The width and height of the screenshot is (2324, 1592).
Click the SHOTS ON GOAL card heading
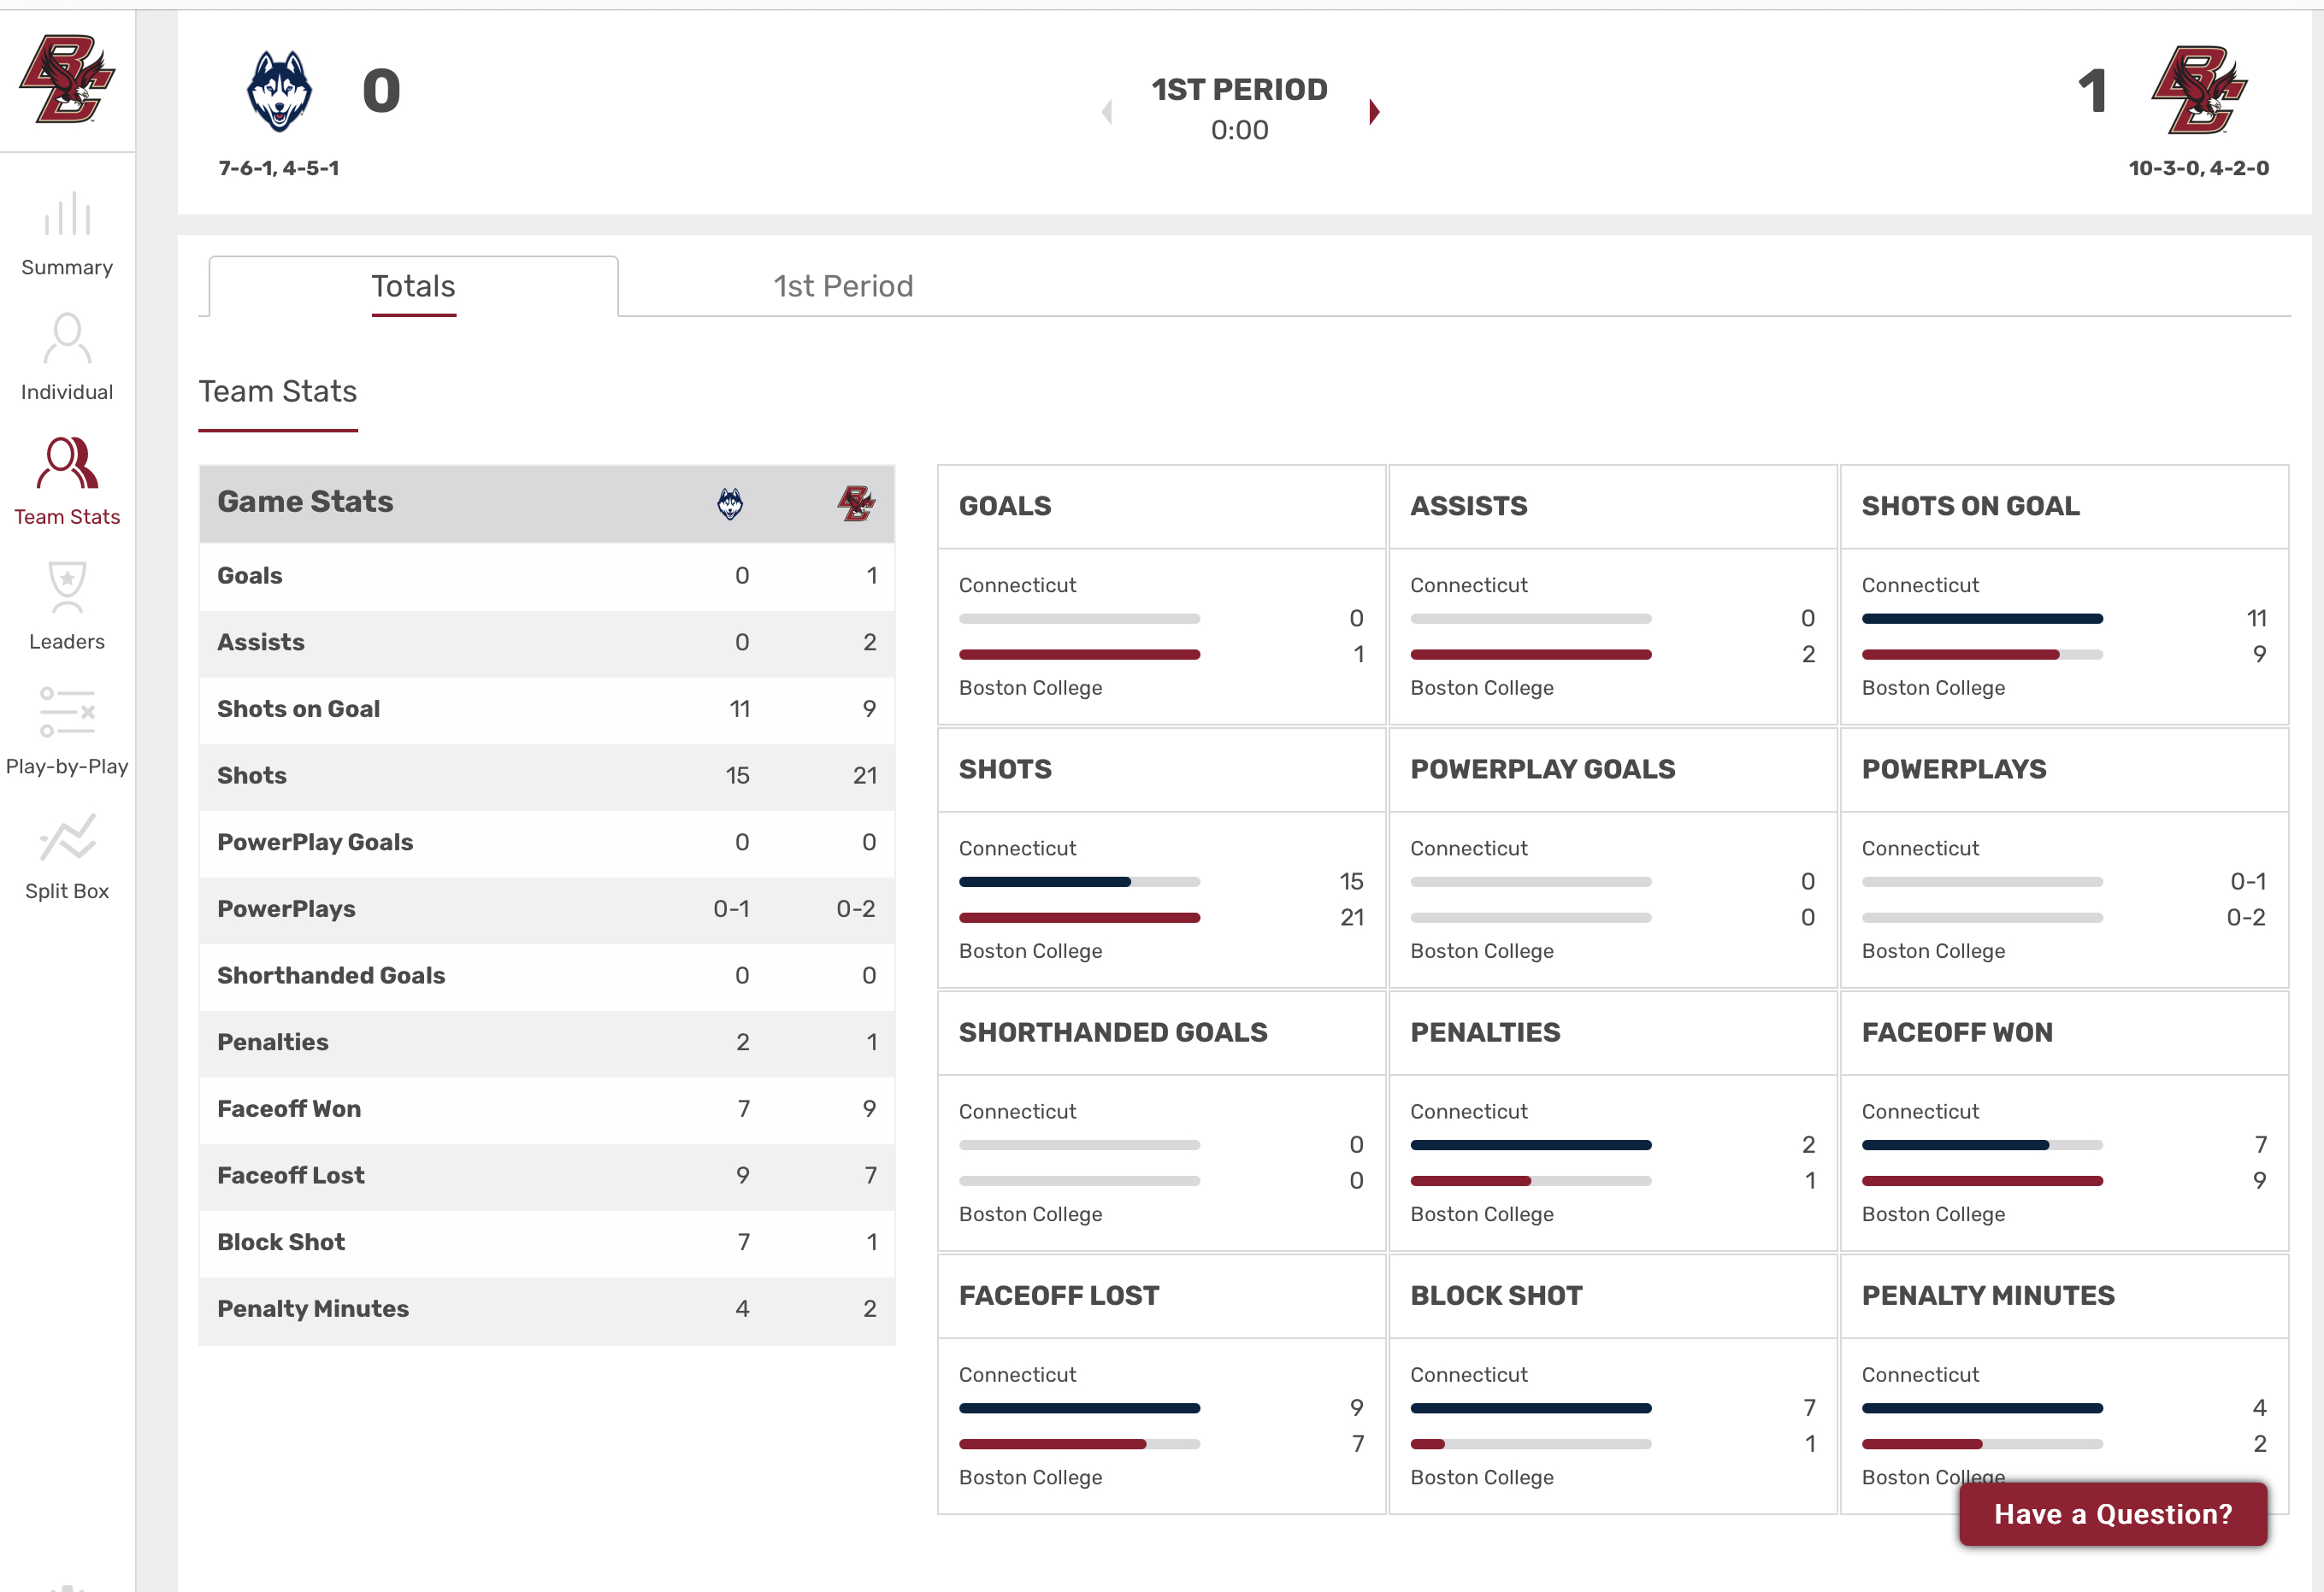coord(1970,506)
